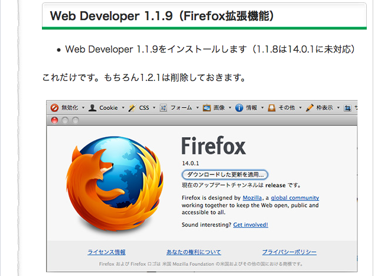Click the その他 (Miscellaneous) icon

[x=272, y=108]
